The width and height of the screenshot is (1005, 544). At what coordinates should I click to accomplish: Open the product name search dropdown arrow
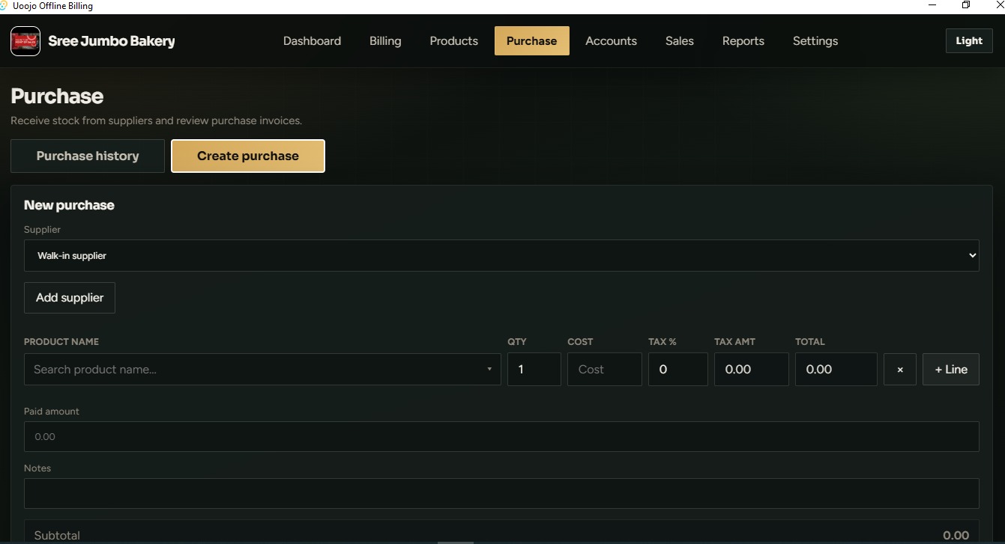tap(489, 370)
